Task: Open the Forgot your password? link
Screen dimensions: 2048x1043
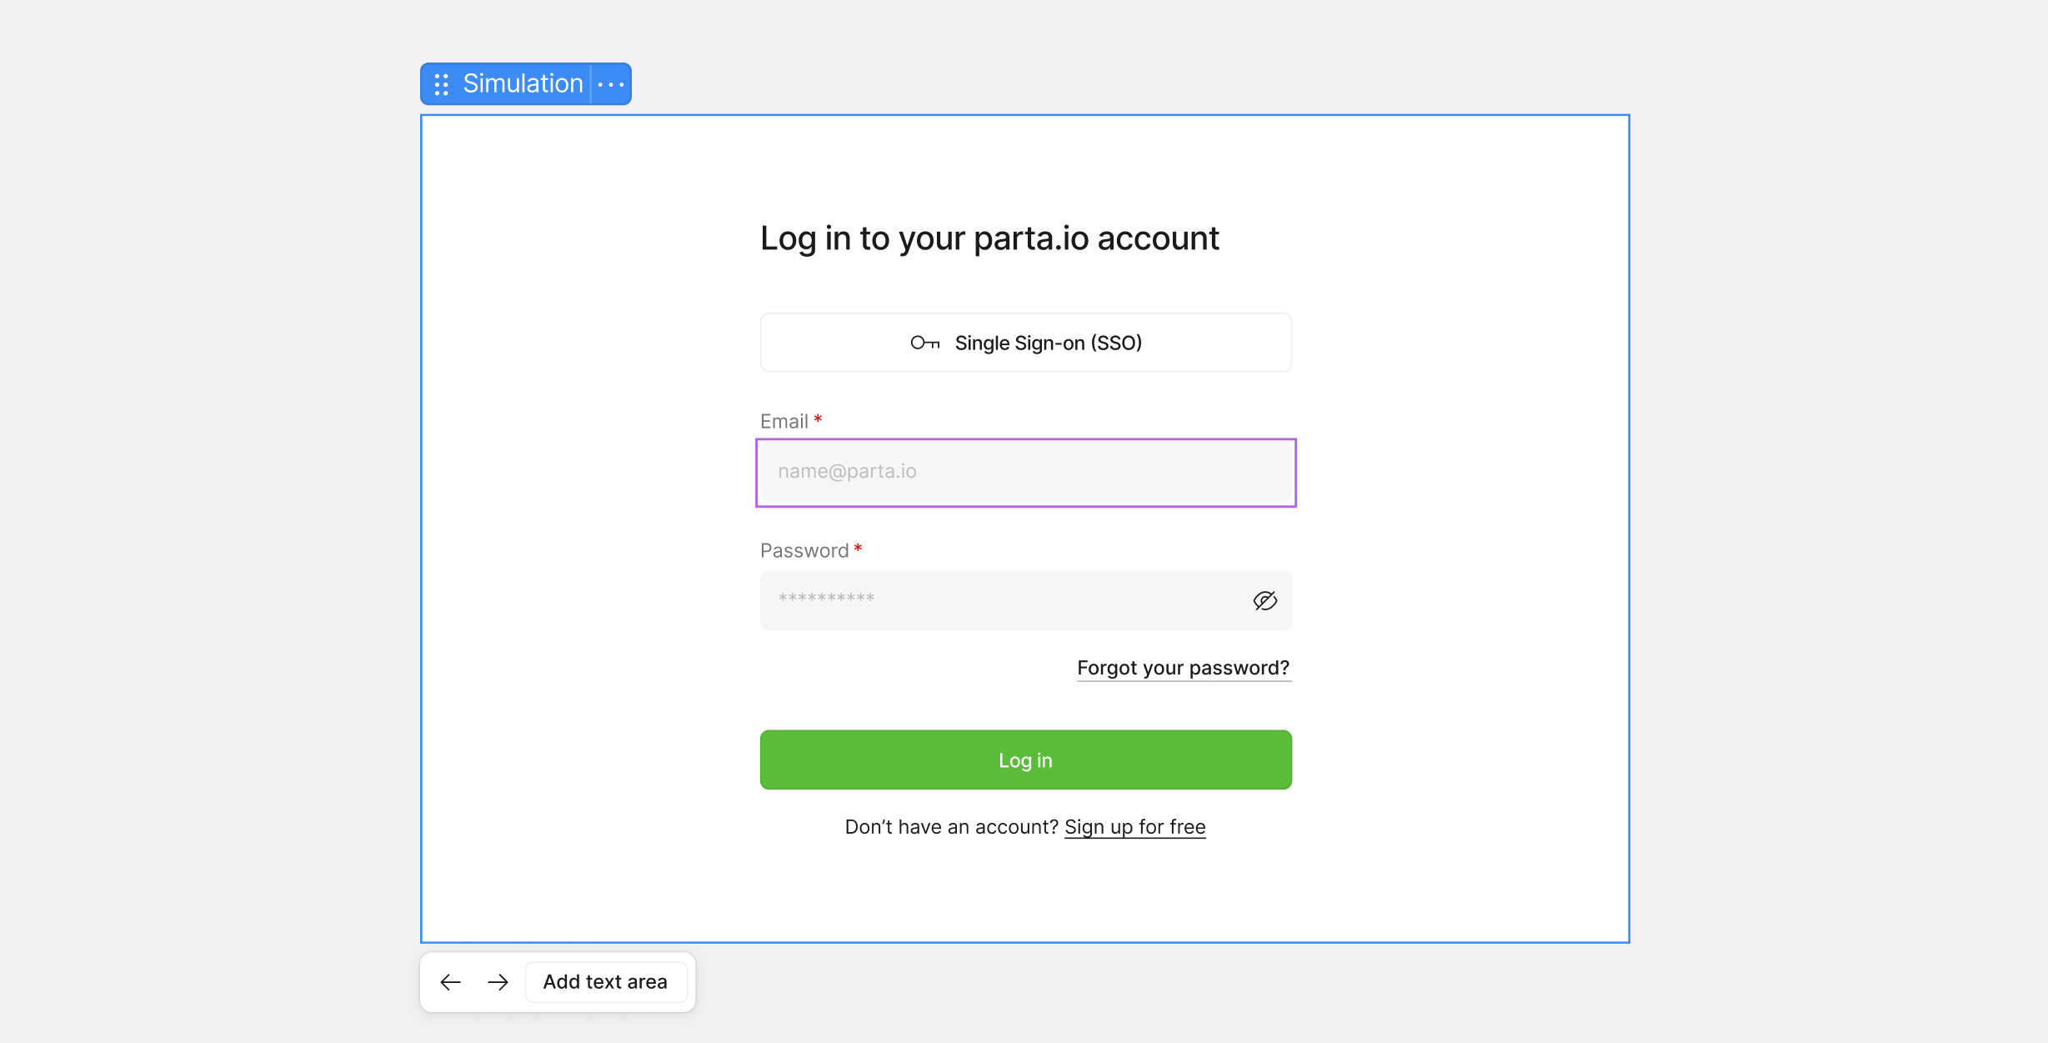Action: (1183, 668)
